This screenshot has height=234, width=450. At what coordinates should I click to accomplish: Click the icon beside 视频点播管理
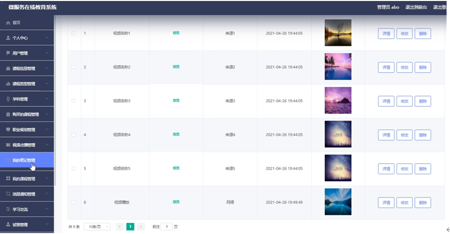[x=8, y=145]
